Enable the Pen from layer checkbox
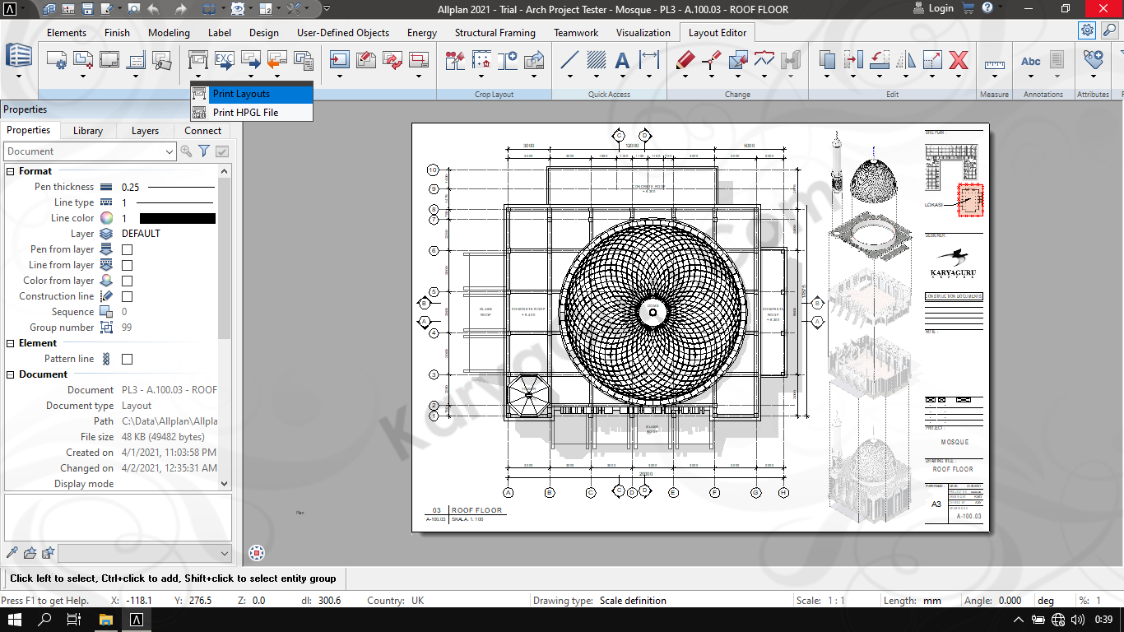The image size is (1124, 632). 128,249
